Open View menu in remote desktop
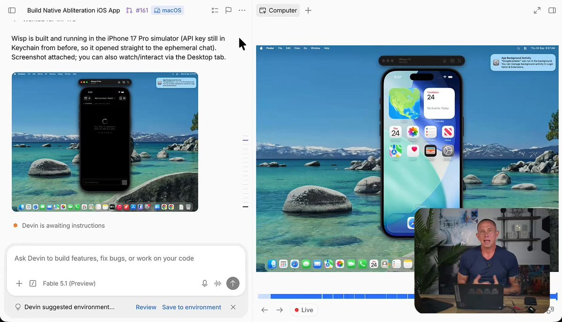Viewport: 562px width, 322px height. [x=296, y=48]
